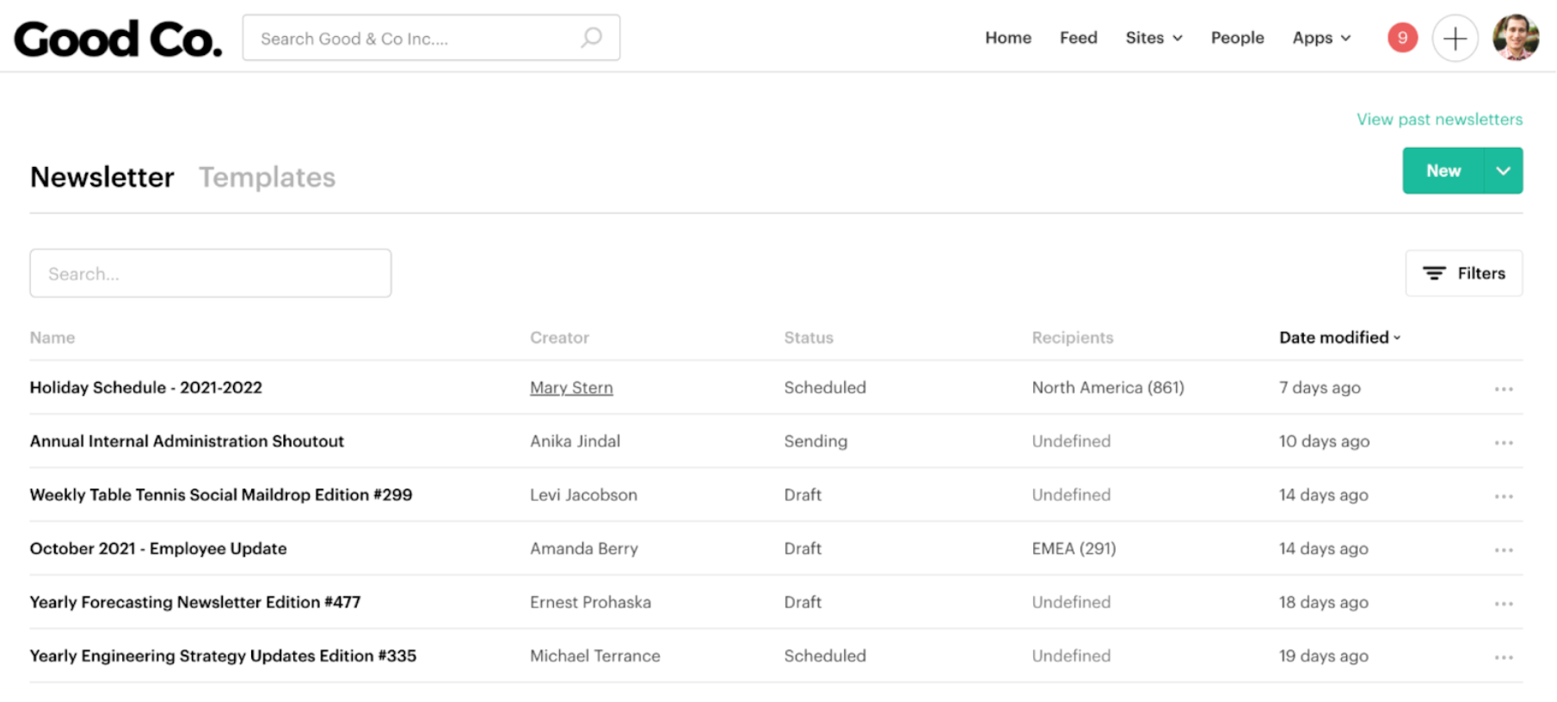1557x702 pixels.
Task: Expand the Sites dropdown menu
Action: click(1154, 38)
